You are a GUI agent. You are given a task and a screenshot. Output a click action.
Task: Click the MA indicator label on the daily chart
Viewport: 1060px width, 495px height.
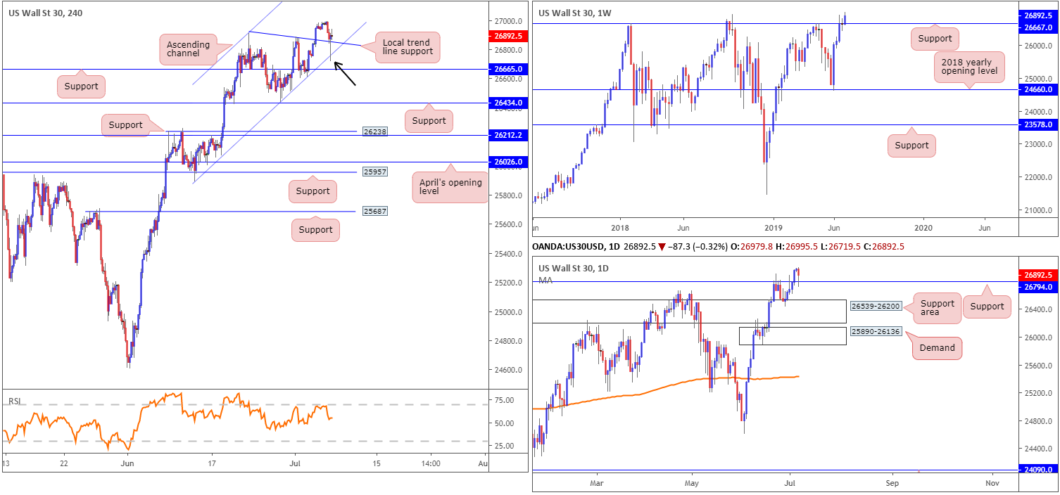[545, 280]
